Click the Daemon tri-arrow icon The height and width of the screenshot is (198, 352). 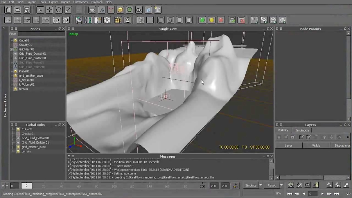(111, 10)
